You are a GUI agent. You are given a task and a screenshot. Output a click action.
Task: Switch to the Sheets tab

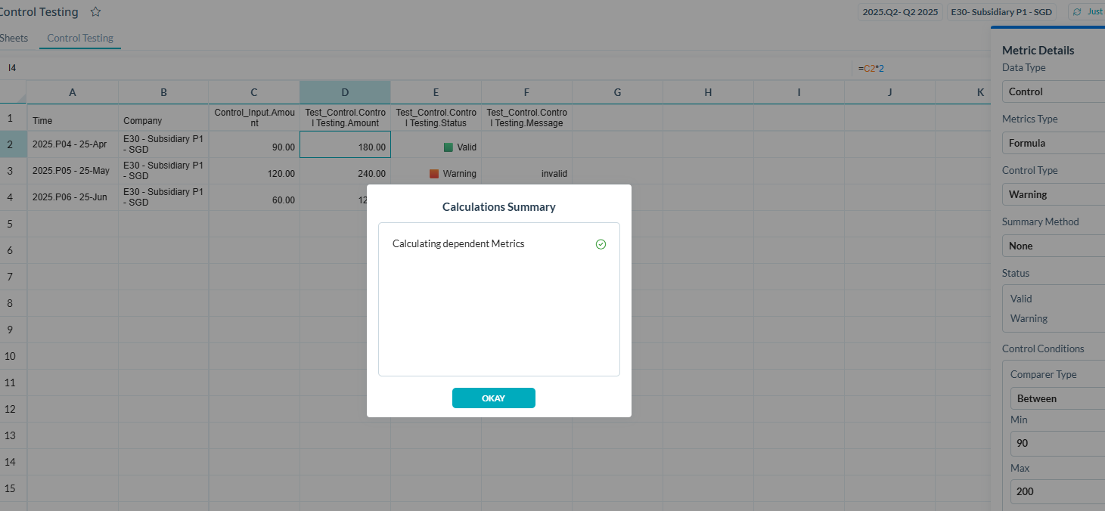[14, 37]
